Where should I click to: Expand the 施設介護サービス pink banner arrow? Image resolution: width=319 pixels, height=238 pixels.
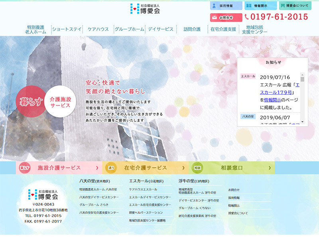coord(97,168)
